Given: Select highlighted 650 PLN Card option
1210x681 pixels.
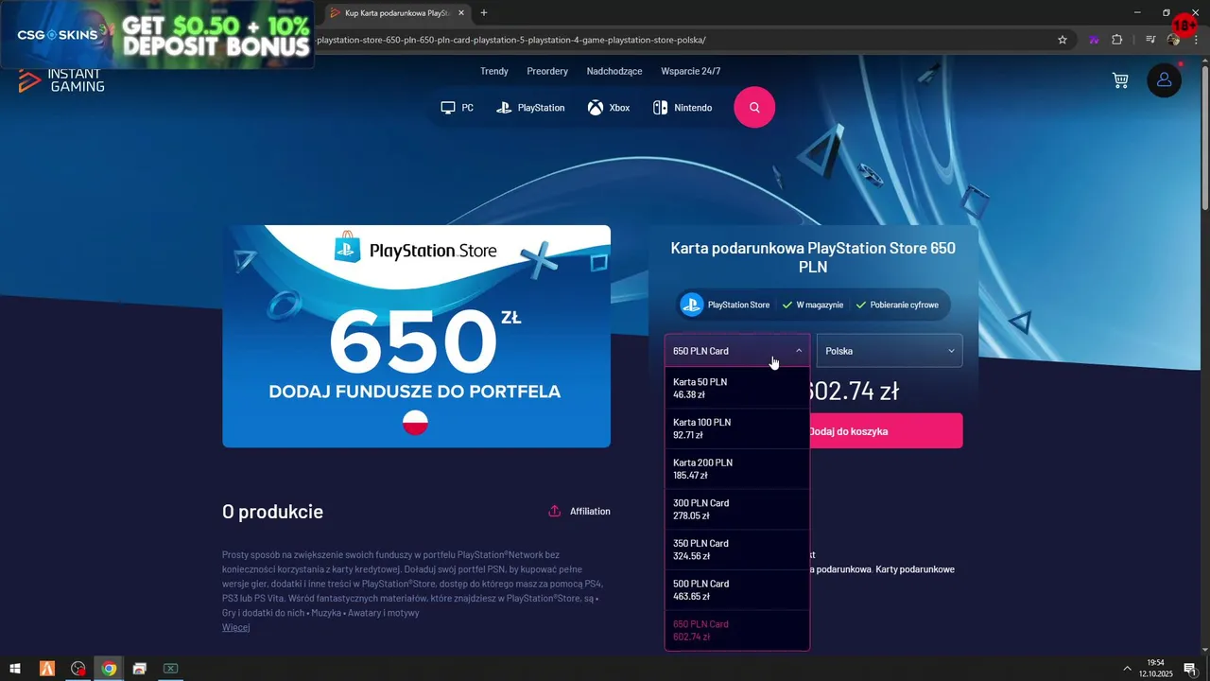Looking at the screenshot, I should (737, 630).
